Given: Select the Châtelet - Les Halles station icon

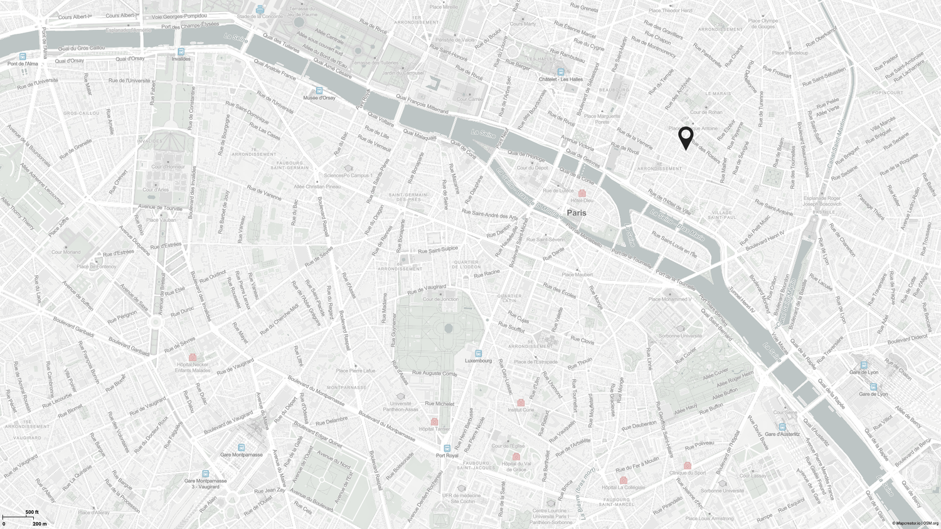Looking at the screenshot, I should [561, 72].
